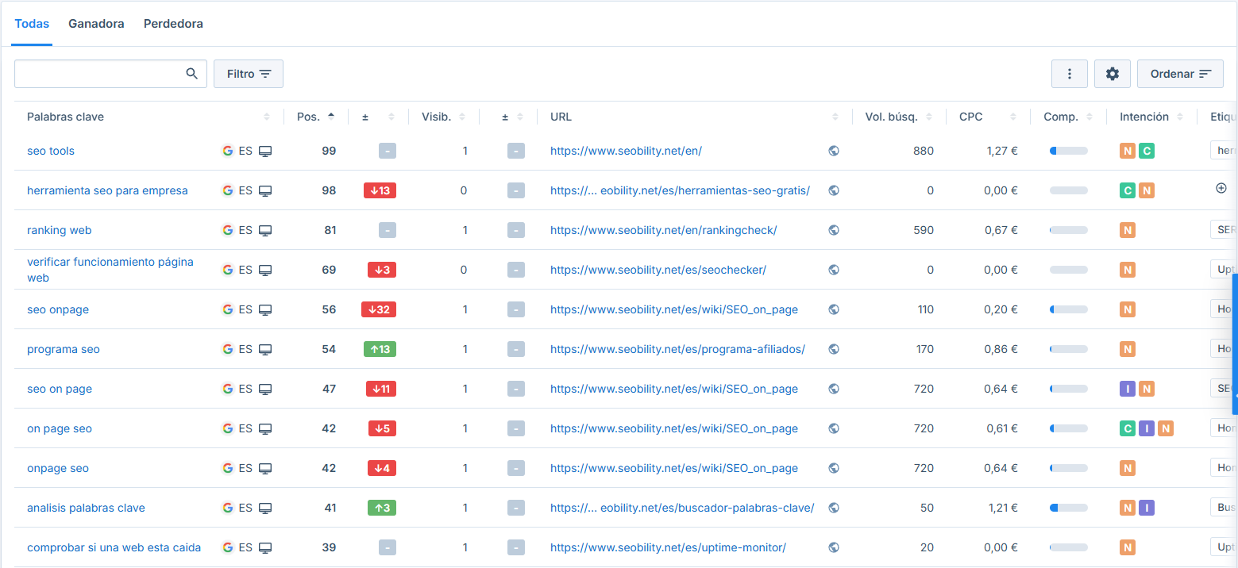Open verificar funcionamiento página web keyword

point(110,270)
